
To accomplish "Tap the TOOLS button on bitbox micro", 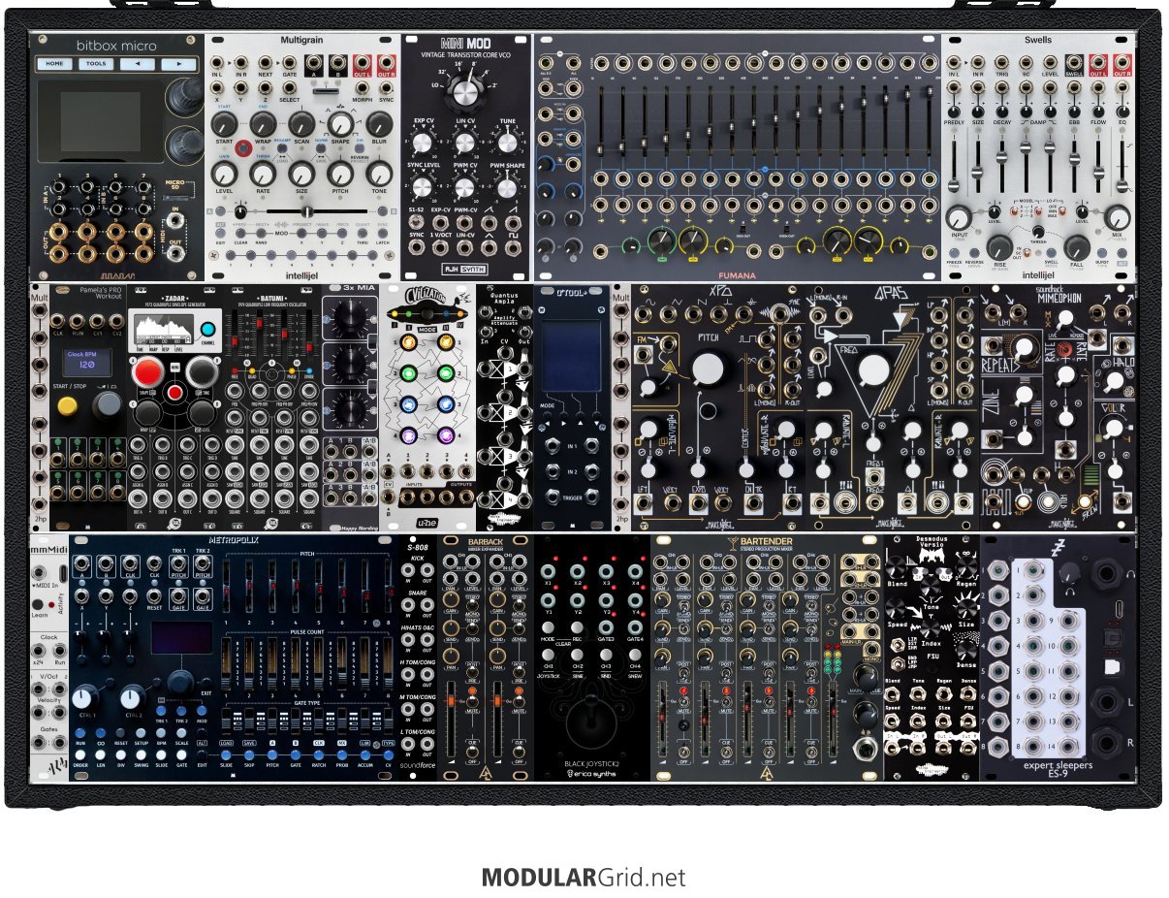I will pos(96,64).
